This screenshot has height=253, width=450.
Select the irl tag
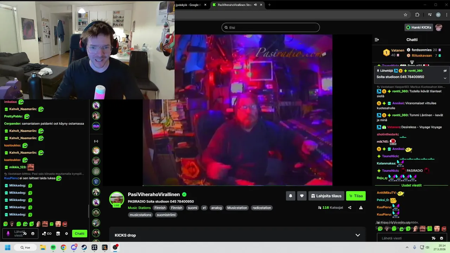(204, 208)
